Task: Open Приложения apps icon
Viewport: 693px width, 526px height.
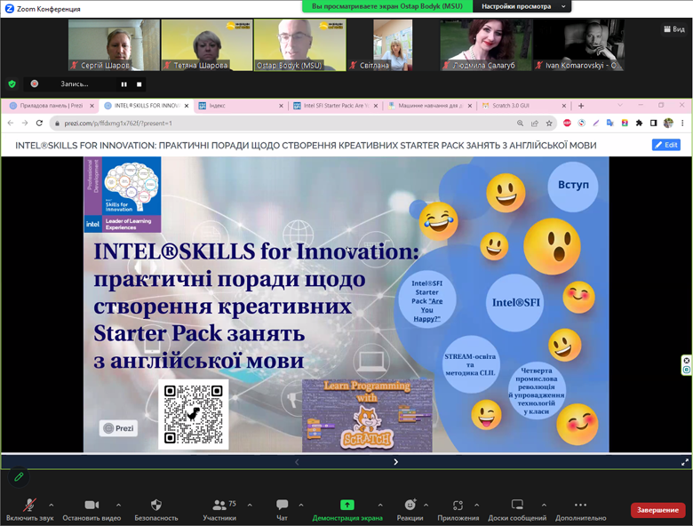Action: point(458,505)
